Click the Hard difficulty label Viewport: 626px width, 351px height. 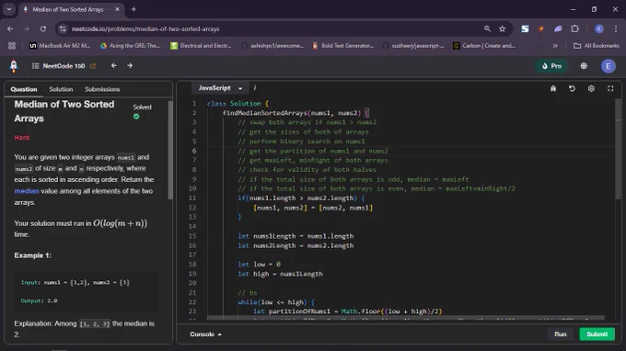[x=21, y=138]
